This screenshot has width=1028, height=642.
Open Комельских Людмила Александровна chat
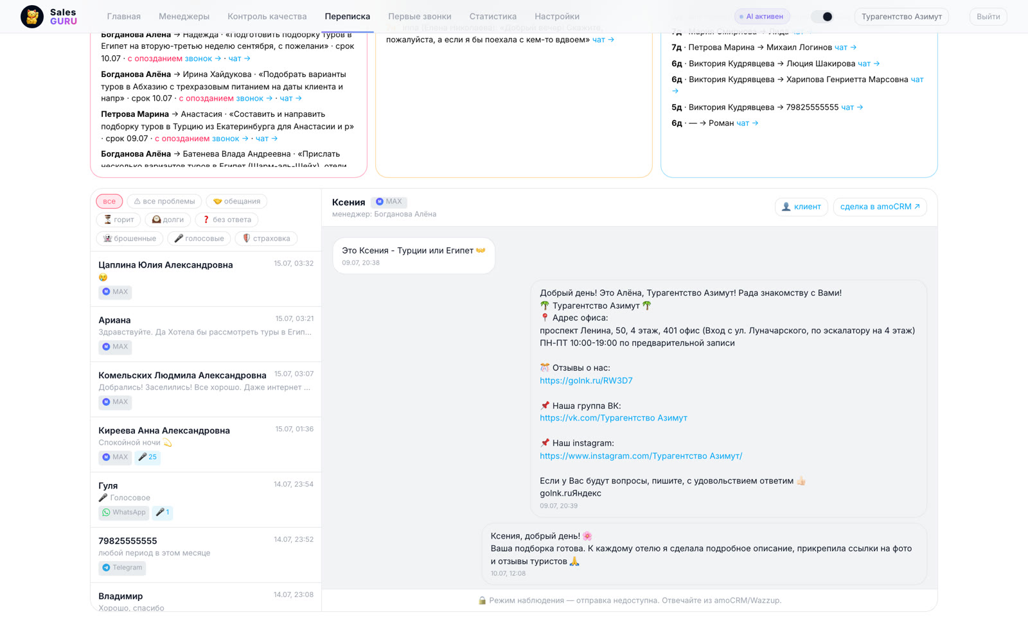[206, 389]
